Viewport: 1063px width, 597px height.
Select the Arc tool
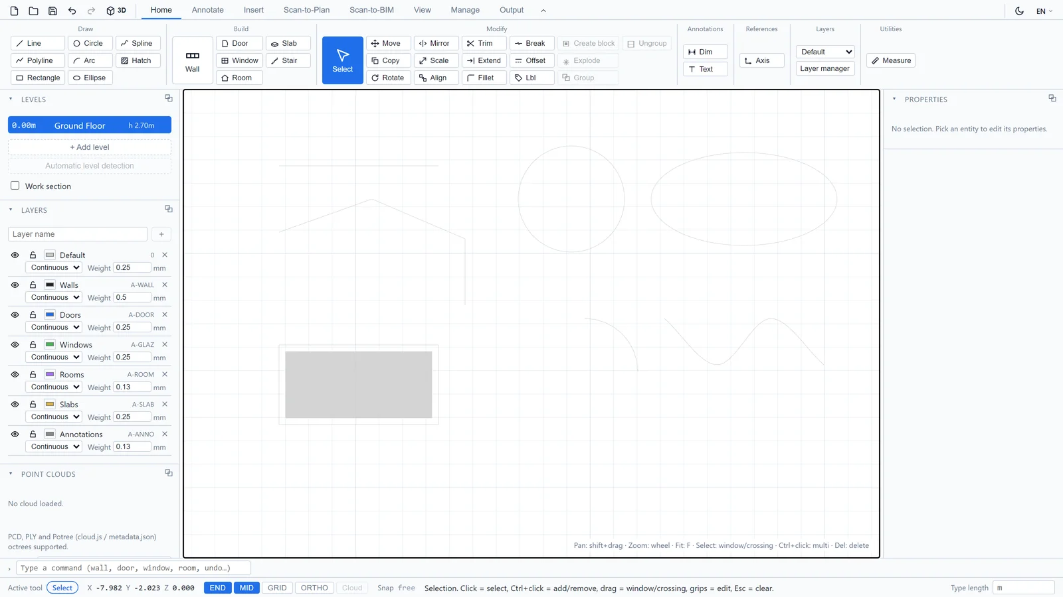(x=90, y=60)
